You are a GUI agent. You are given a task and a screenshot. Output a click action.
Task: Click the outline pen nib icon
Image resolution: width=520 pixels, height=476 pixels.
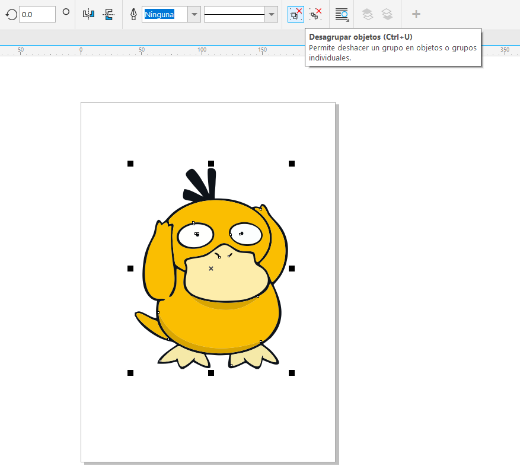[x=133, y=14]
